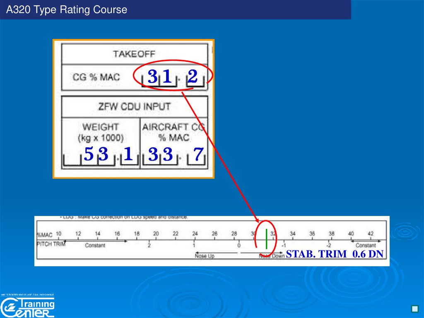Click the ZFW weight value 53
Screen dimensions: 424x318
(96, 154)
